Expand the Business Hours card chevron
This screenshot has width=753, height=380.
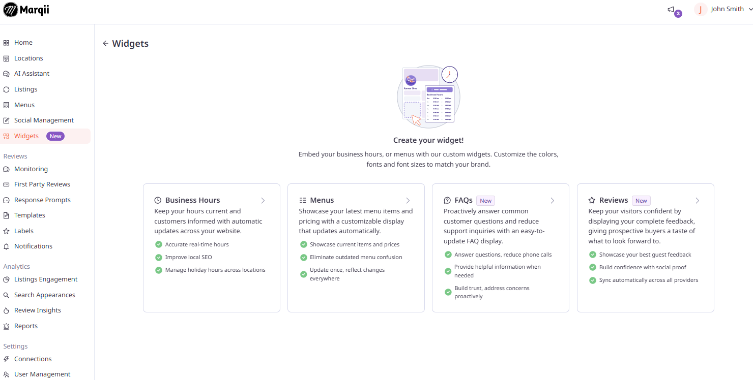[263, 201]
